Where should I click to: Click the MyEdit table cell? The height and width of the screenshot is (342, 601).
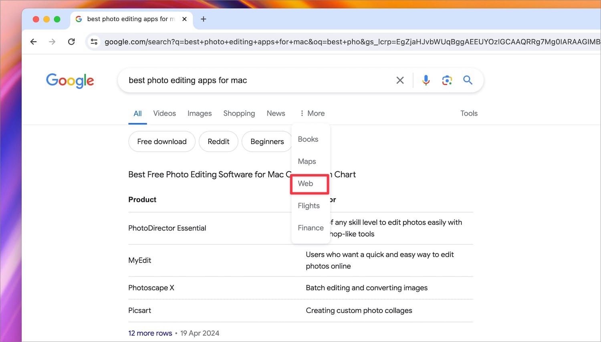click(x=139, y=260)
